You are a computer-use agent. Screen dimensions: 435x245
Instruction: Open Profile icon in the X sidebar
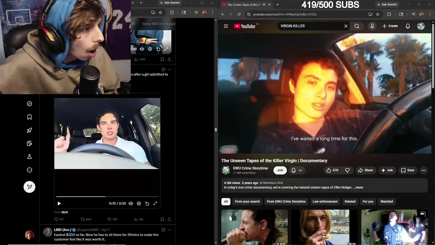[x=30, y=157]
